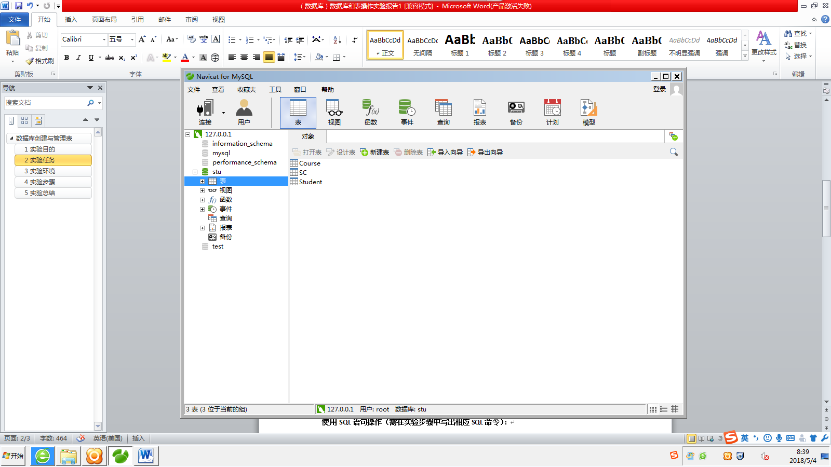Open Navicat Tools menu
Image resolution: width=831 pixels, height=467 pixels.
tap(275, 90)
